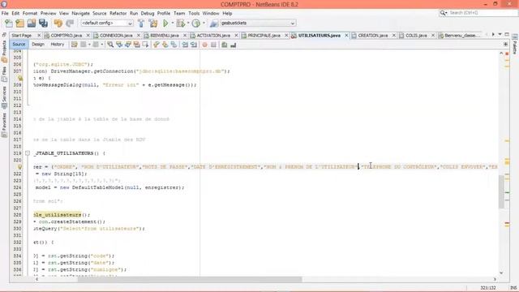
Task: Toggle Bookmark icon in editor toolbar
Action: point(174,45)
